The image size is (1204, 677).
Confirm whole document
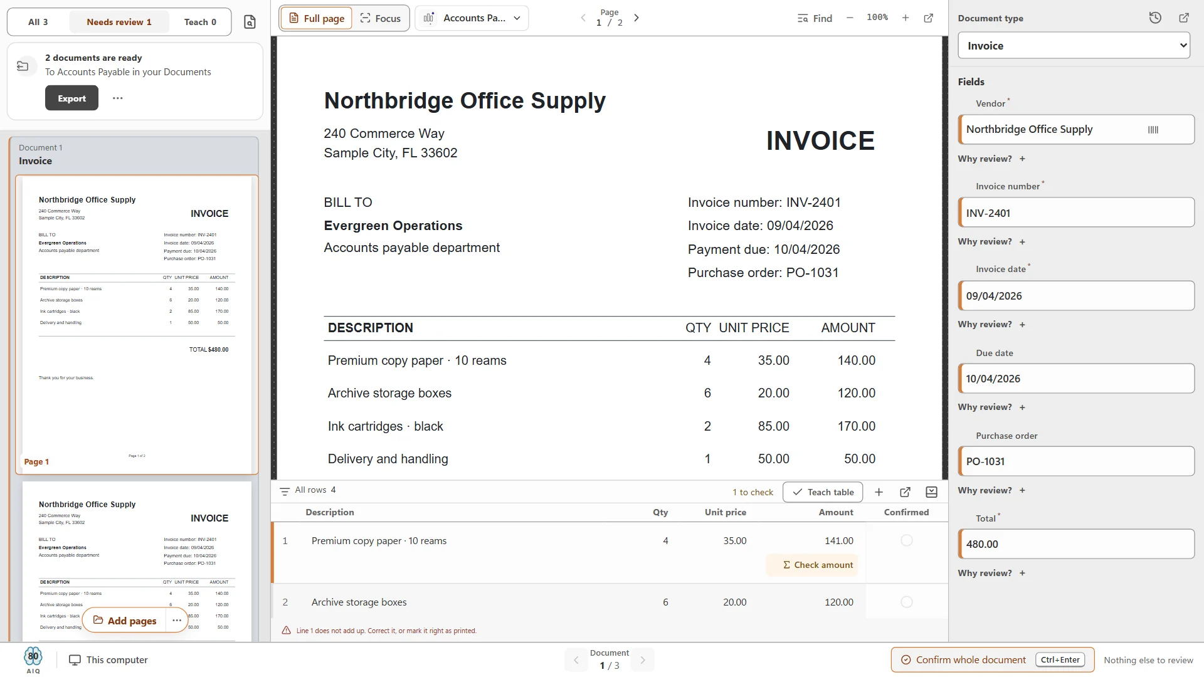(993, 660)
